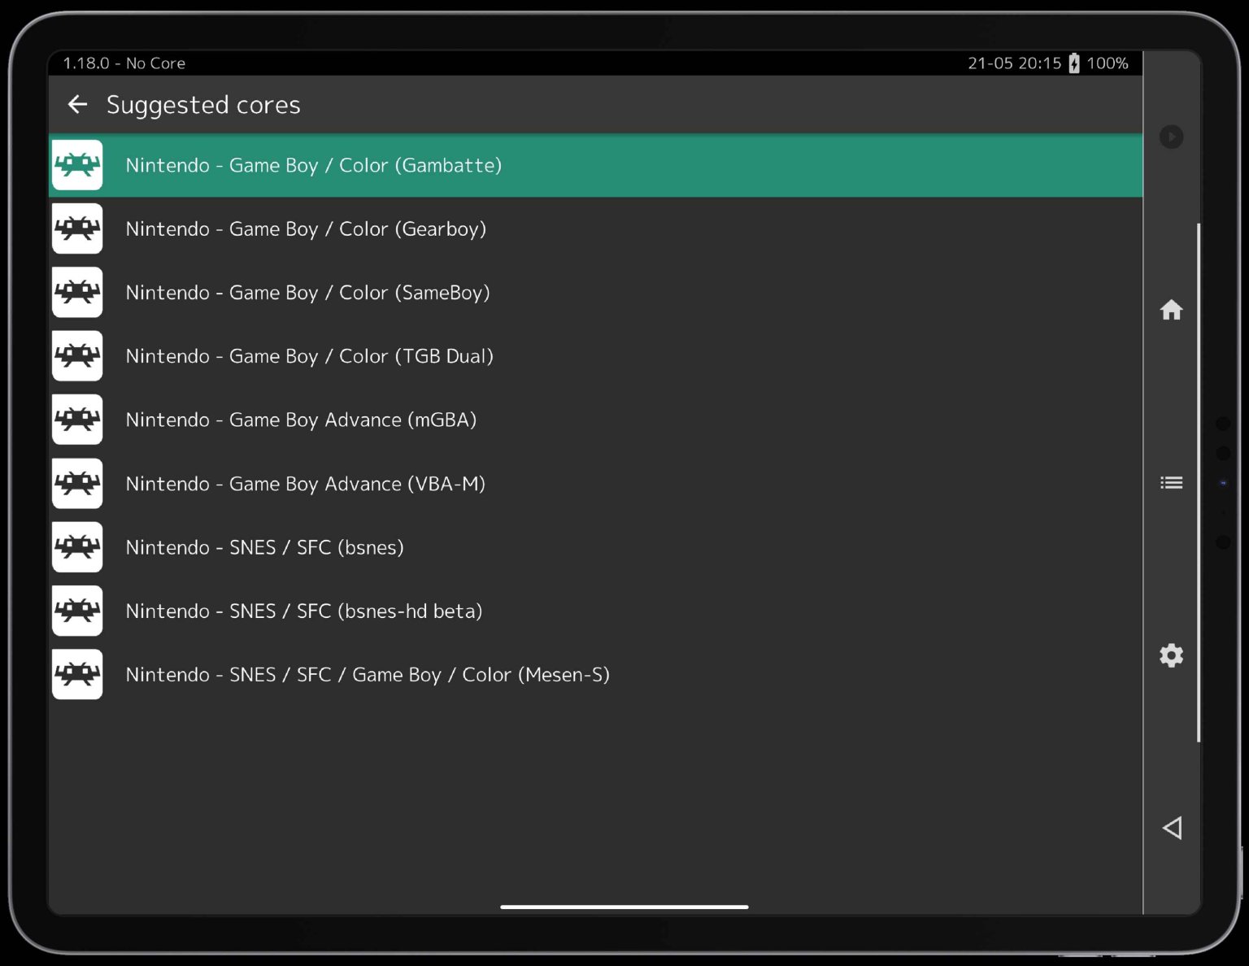The height and width of the screenshot is (966, 1249).
Task: Select the home icon in the sidebar
Action: coord(1171,310)
